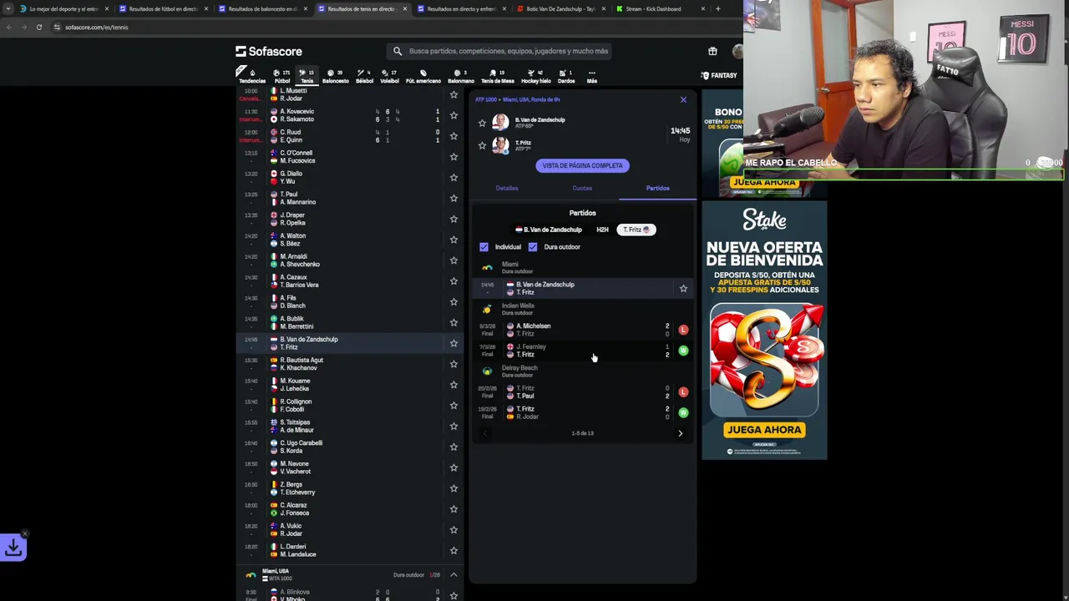Select B. Van de Zandschulp matches filter
The height and width of the screenshot is (601, 1069).
point(548,230)
